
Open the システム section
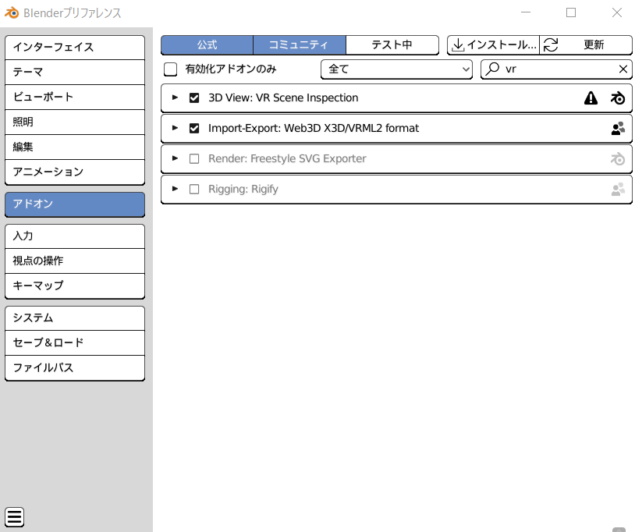(75, 318)
